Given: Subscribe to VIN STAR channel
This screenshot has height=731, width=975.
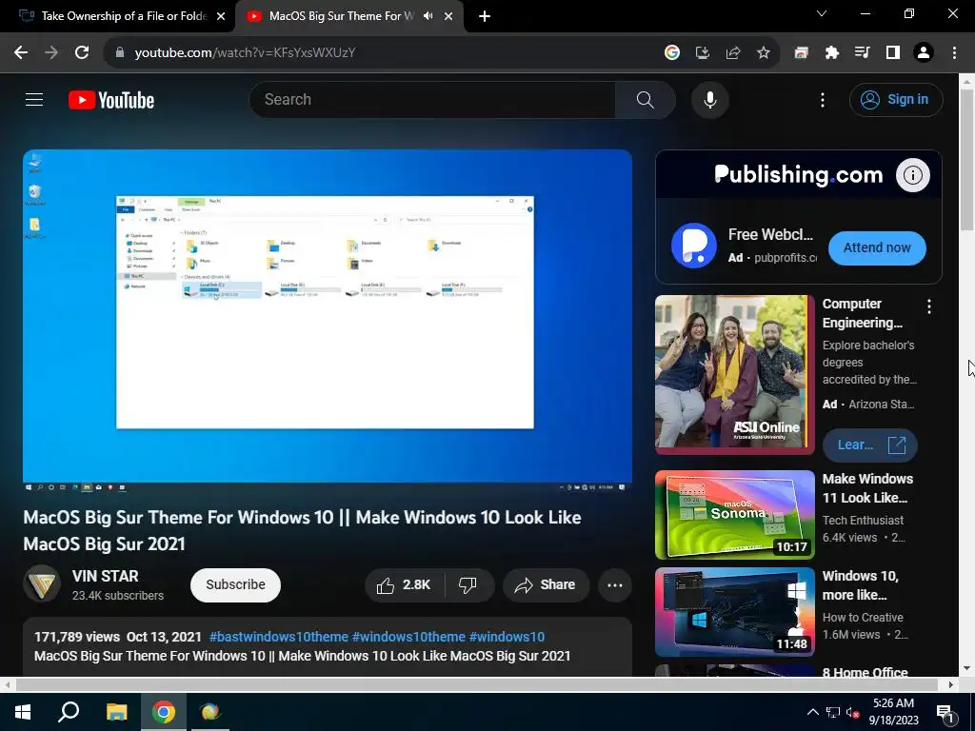Looking at the screenshot, I should [x=236, y=585].
